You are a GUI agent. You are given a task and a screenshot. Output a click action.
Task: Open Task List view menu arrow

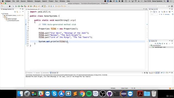coord(172,12)
